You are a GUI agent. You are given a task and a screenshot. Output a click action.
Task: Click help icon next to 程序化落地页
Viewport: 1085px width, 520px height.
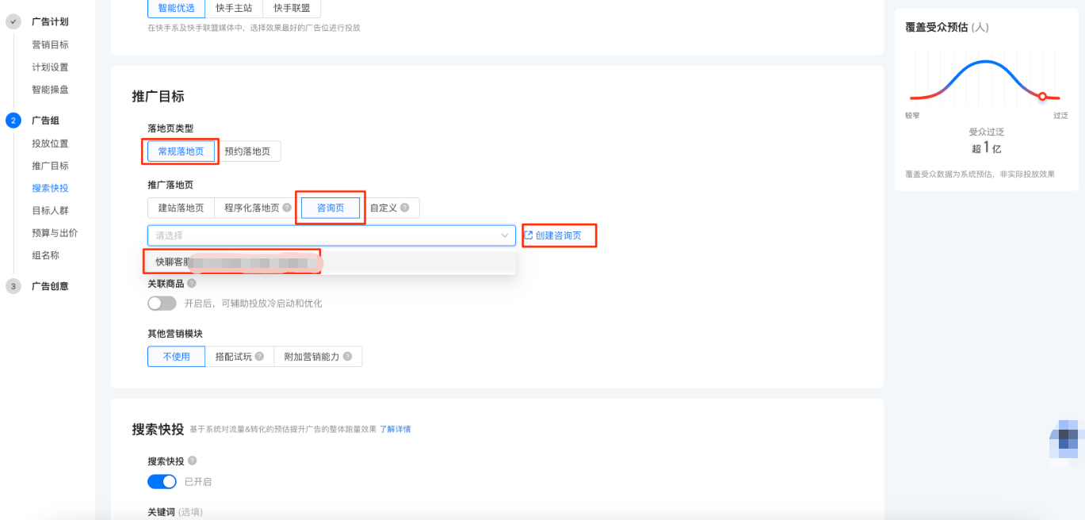[287, 208]
